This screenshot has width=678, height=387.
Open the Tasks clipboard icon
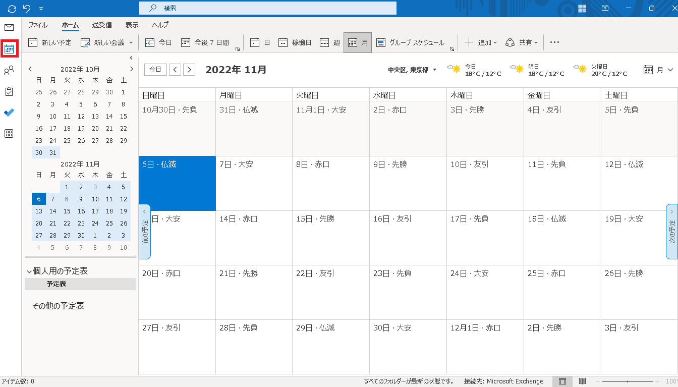click(9, 91)
